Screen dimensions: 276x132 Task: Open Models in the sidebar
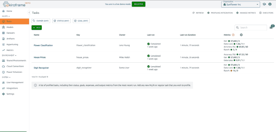tap(14, 27)
